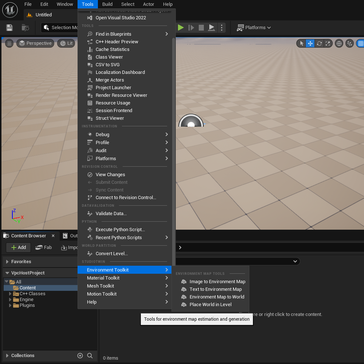
Task: Click the Add content button
Action: coord(19,248)
